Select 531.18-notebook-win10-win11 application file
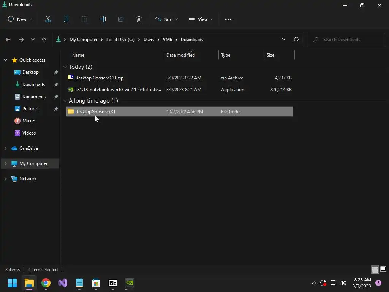The height and width of the screenshot is (292, 389). [180, 90]
